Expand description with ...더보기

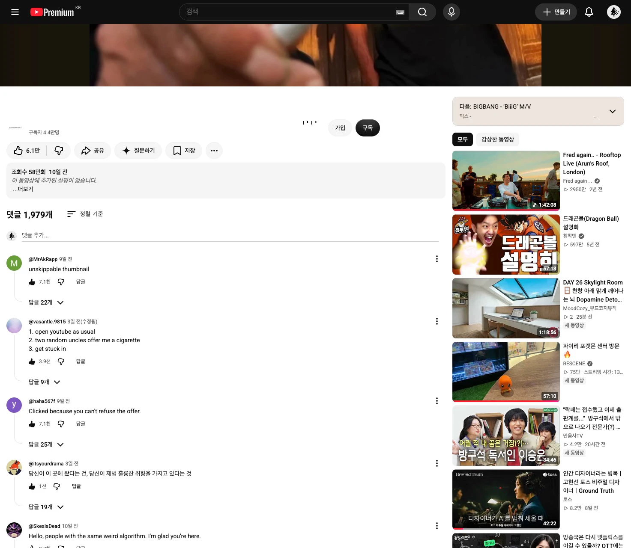(23, 189)
